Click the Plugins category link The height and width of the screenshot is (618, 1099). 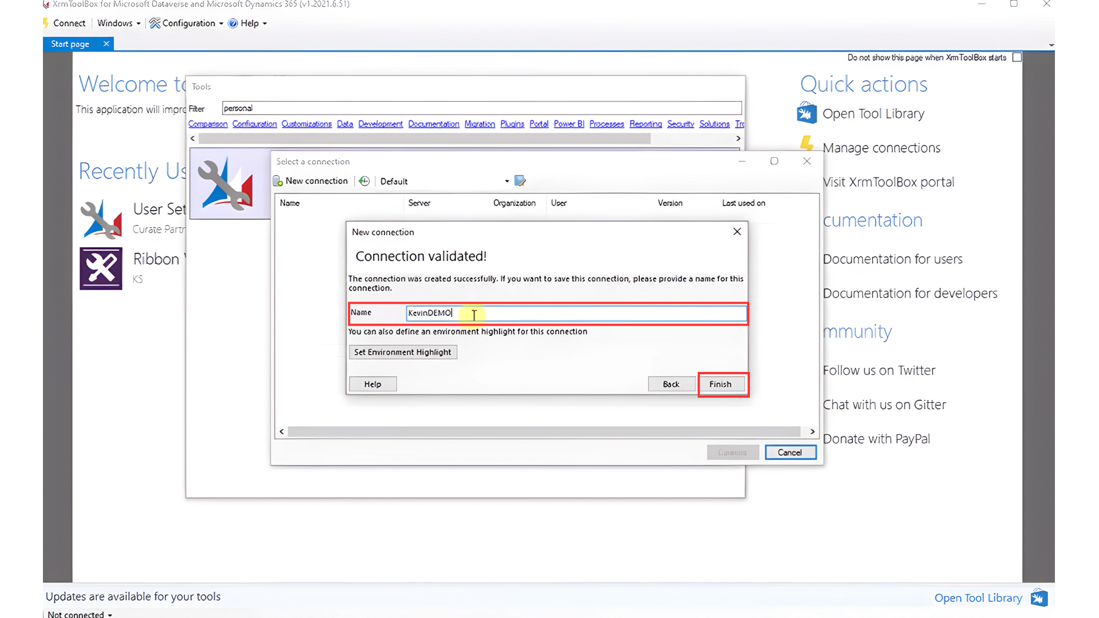point(512,124)
